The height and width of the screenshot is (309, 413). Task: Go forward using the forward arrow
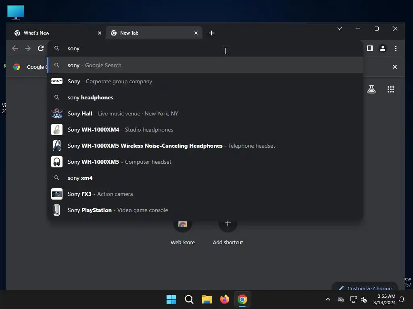coord(28,48)
